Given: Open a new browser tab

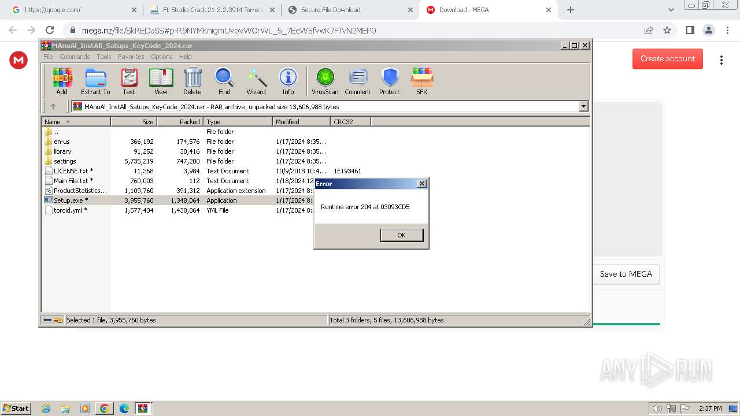Looking at the screenshot, I should point(571,10).
